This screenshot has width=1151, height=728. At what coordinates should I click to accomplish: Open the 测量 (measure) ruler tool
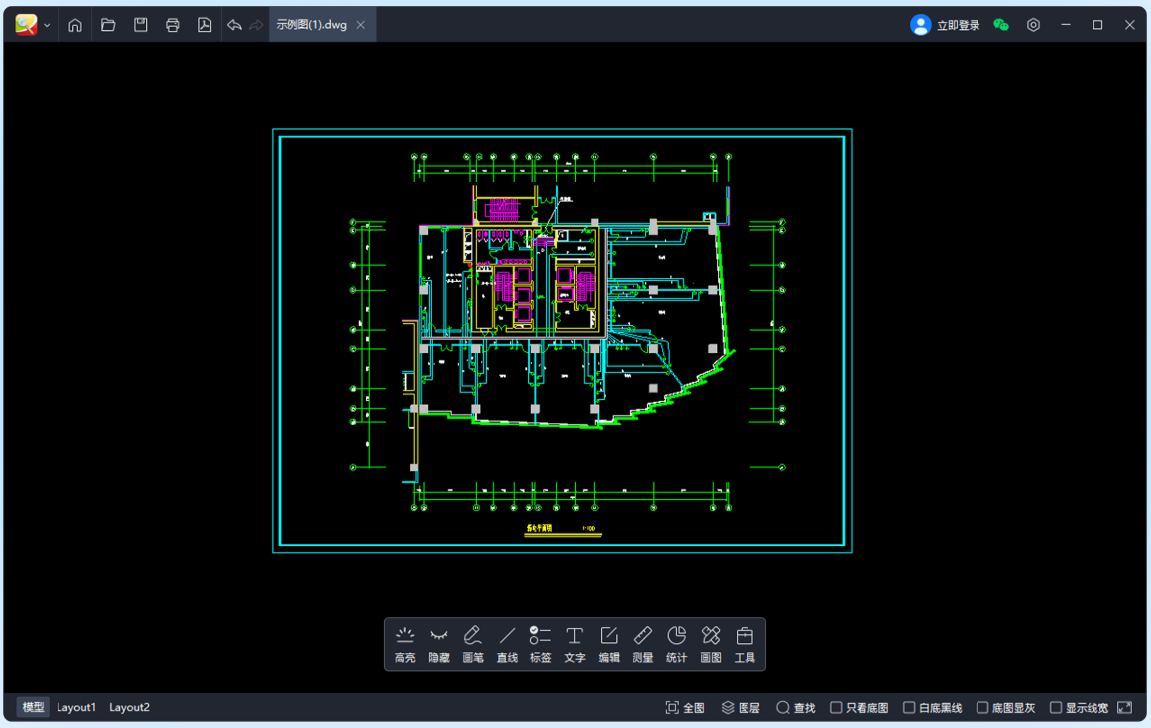[x=642, y=643]
